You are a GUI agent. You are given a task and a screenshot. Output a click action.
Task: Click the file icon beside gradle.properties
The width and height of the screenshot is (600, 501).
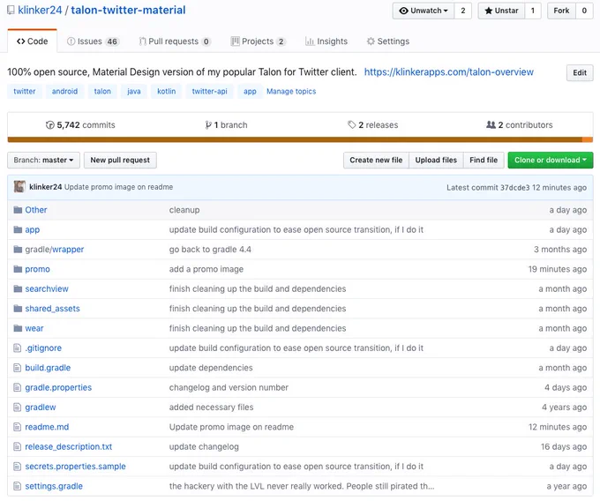coord(18,387)
